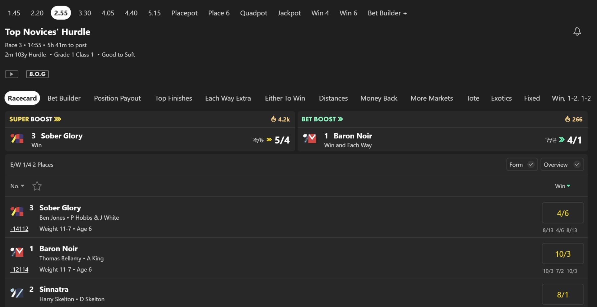
Task: Open the Place 6 tab
Action: (219, 13)
